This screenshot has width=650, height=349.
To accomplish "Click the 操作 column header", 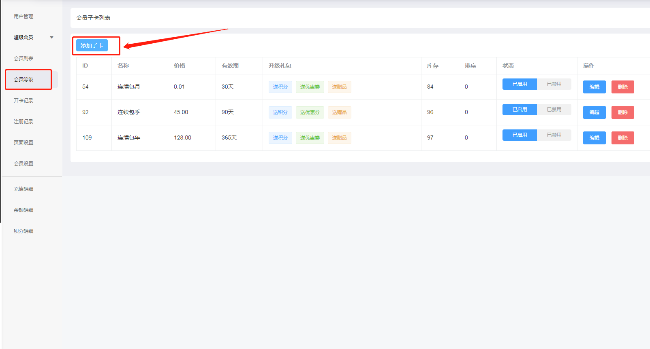I will click(x=589, y=66).
